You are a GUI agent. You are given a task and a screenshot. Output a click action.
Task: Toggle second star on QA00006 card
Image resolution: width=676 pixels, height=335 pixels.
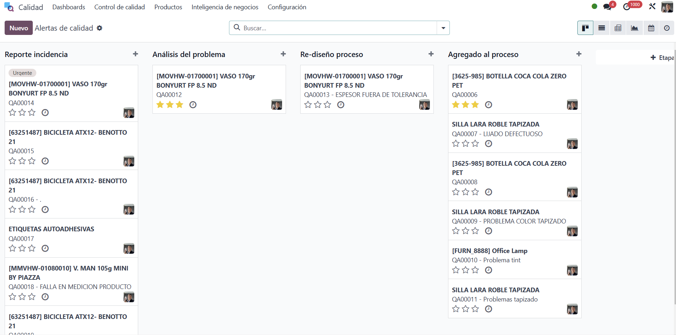click(466, 105)
